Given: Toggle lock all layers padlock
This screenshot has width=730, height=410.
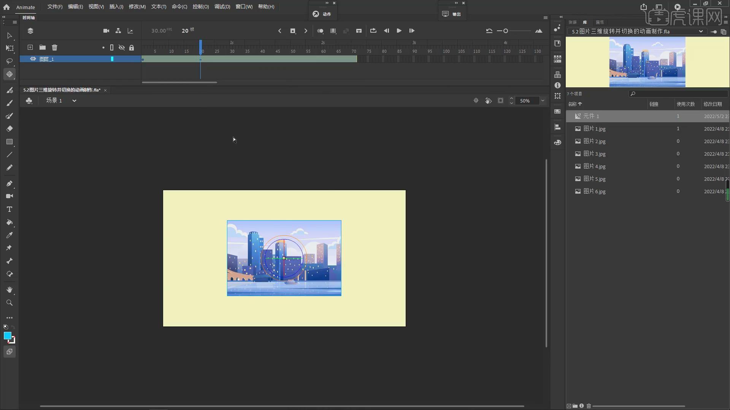Looking at the screenshot, I should click(132, 47).
